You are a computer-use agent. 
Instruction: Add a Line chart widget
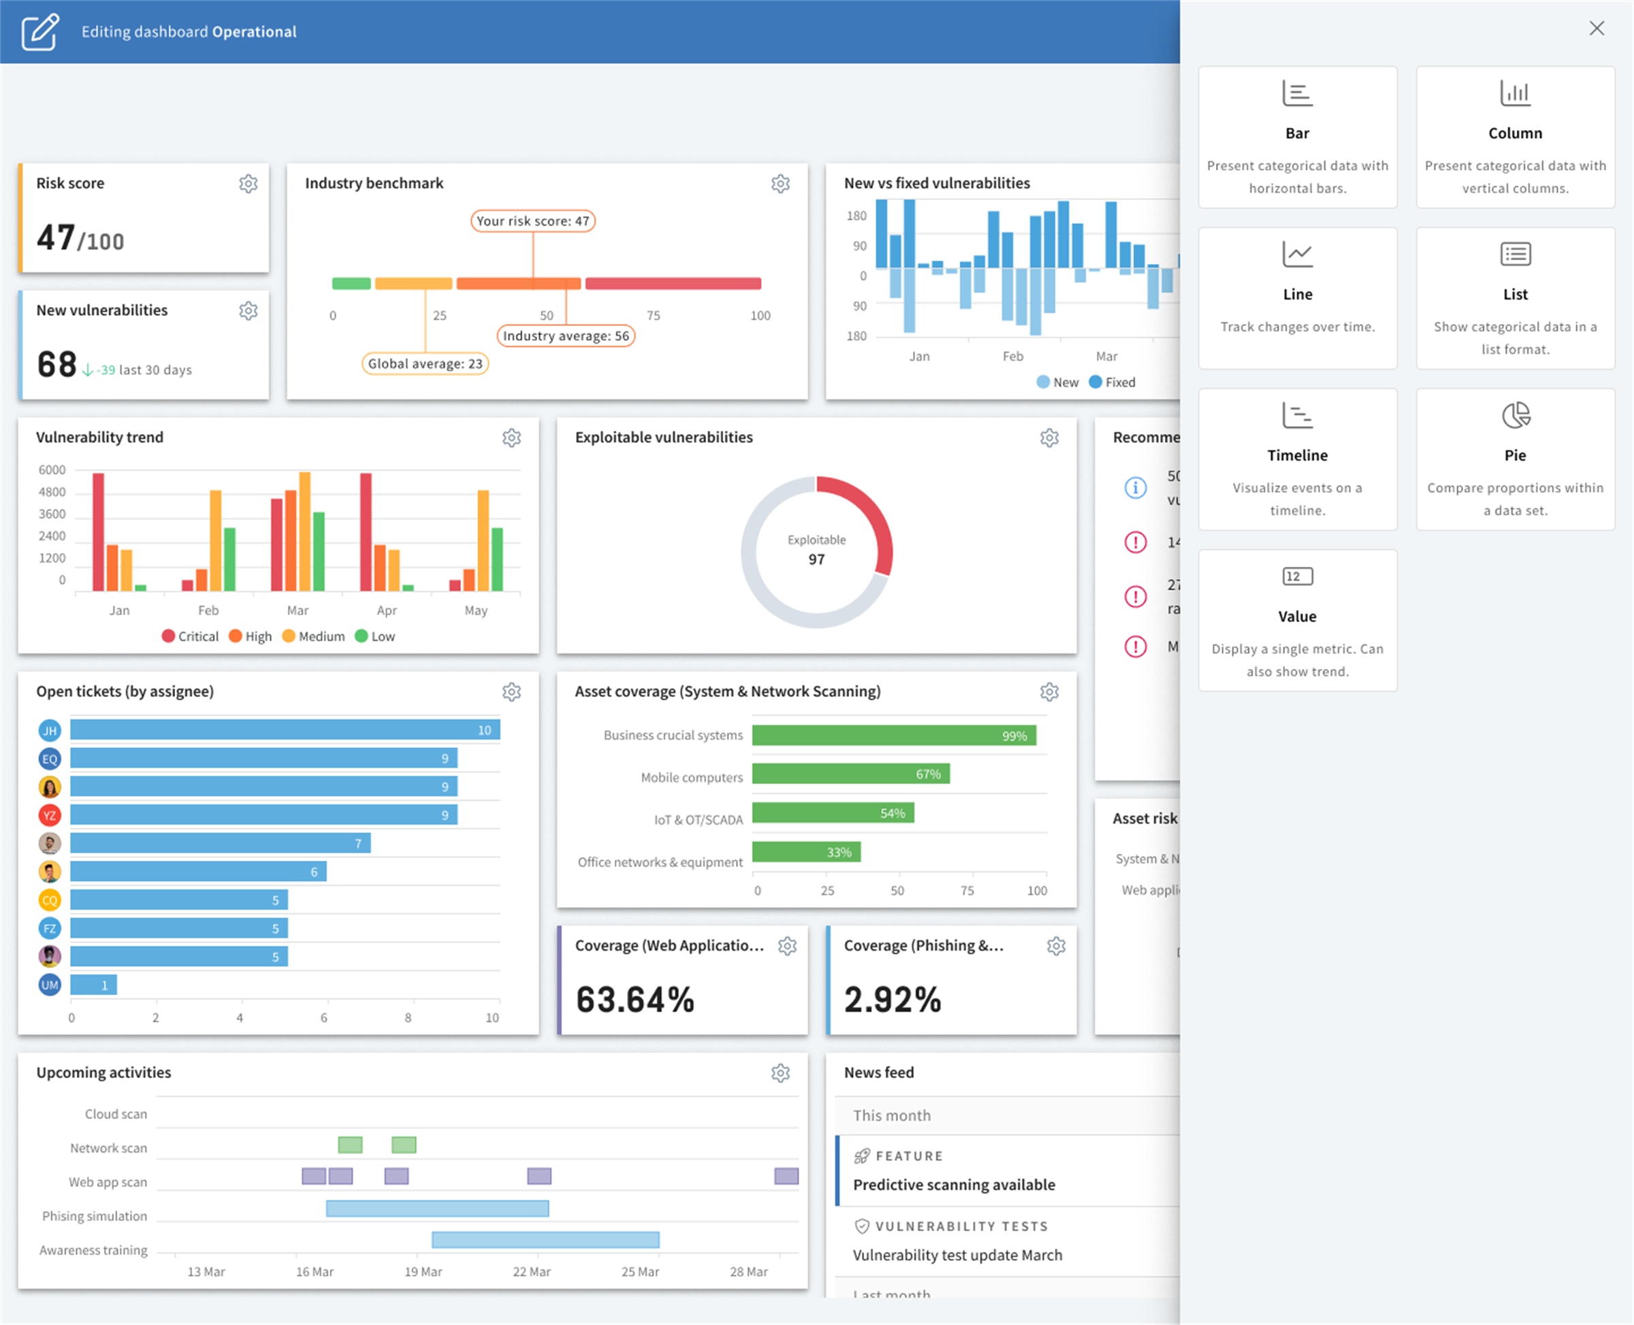[1298, 299]
